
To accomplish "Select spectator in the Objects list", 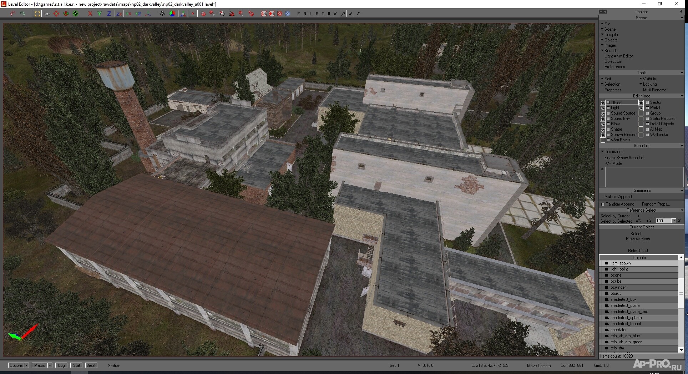I will click(618, 330).
